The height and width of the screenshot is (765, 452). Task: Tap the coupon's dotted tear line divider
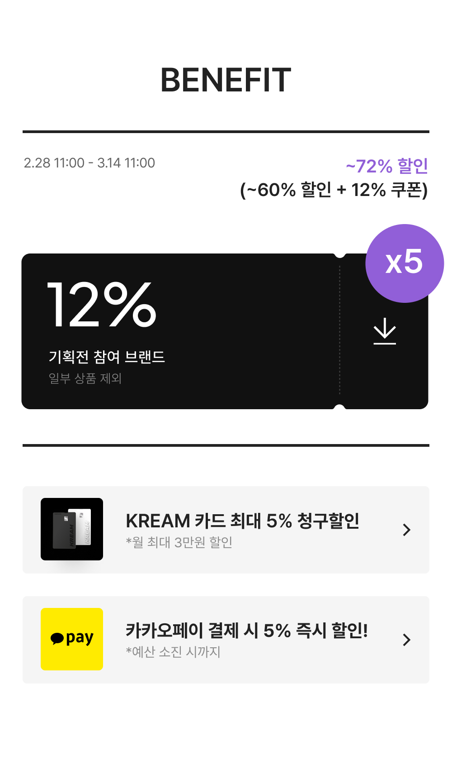(339, 331)
